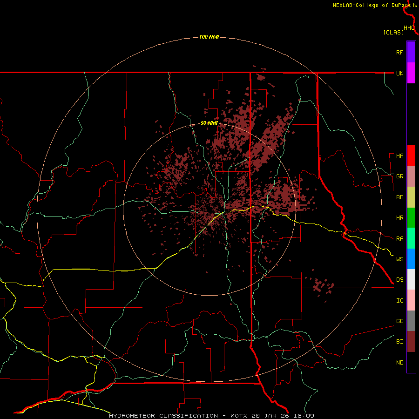Click the RA legend label
Screen dimensions: 419x419
tap(399, 239)
